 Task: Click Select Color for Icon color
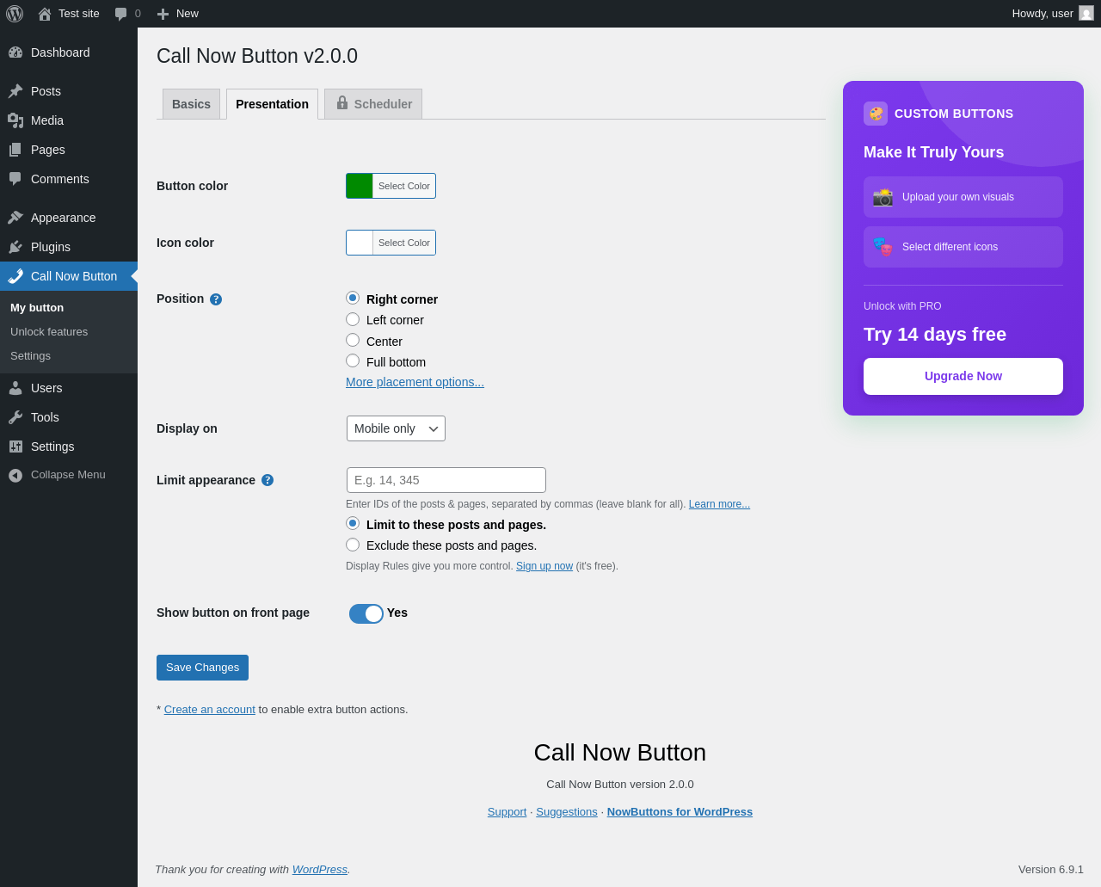point(404,243)
